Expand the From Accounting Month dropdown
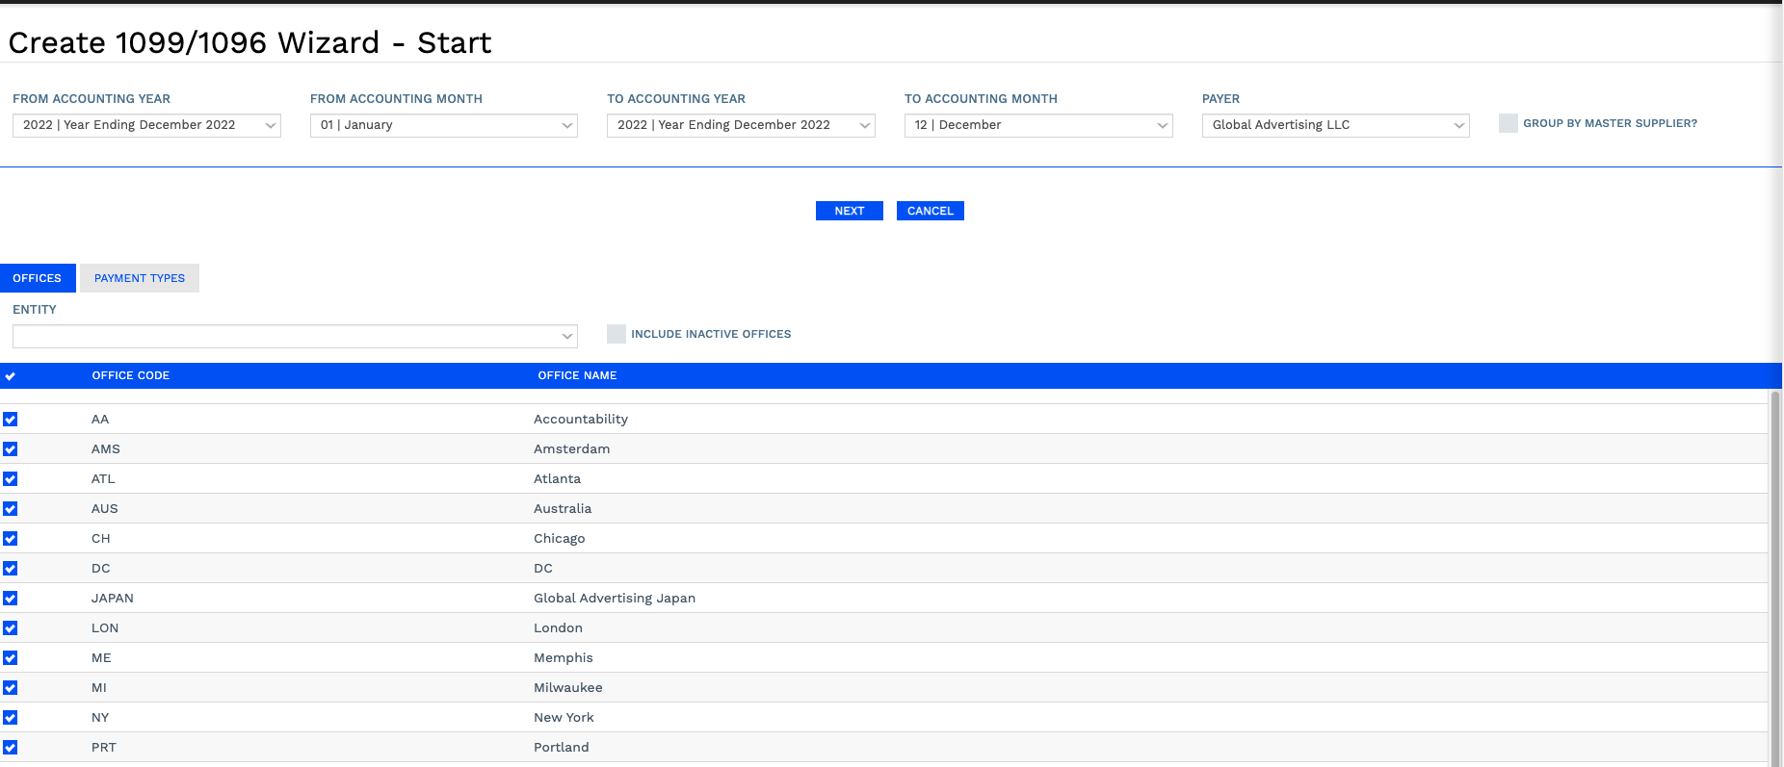1784x767 pixels. point(444,125)
